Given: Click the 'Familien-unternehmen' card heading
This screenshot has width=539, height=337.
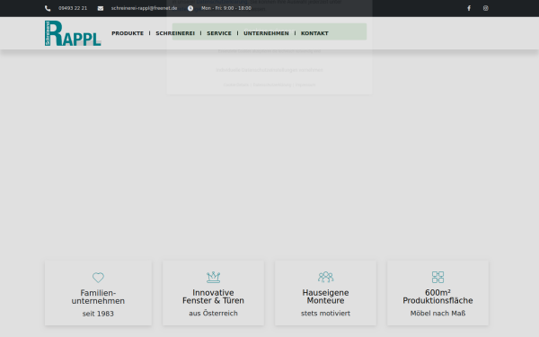Looking at the screenshot, I should tap(98, 297).
